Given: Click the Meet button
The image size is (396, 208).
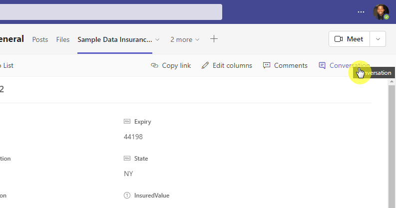Looking at the screenshot, I should (349, 39).
